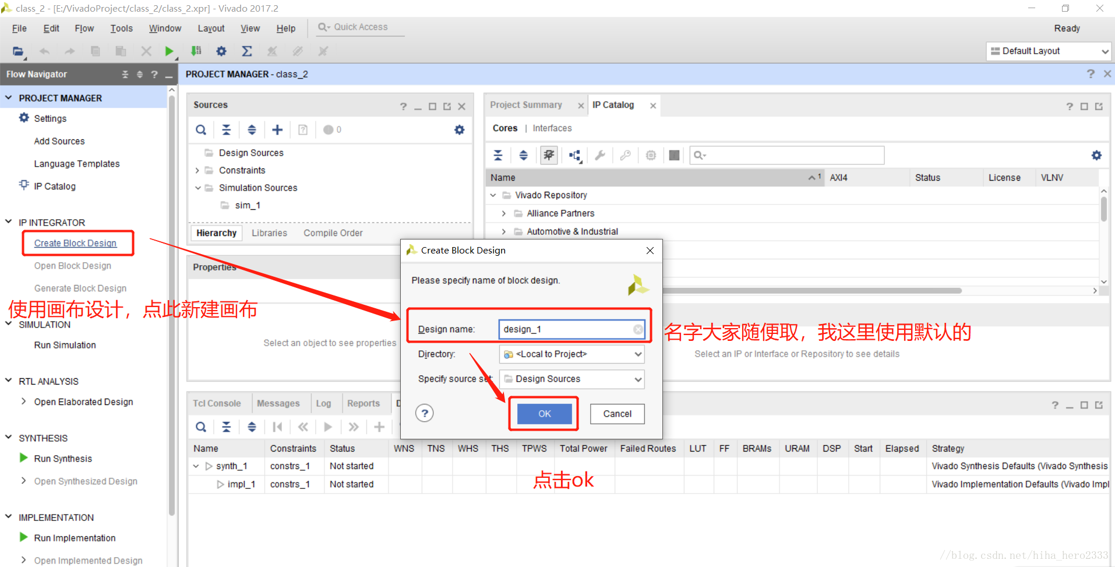This screenshot has height=567, width=1115.
Task: Collapse synth_1 run row
Action: (196, 466)
